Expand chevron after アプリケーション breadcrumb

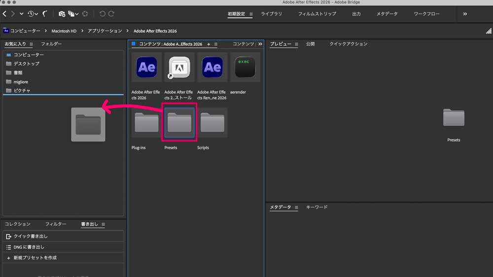127,31
